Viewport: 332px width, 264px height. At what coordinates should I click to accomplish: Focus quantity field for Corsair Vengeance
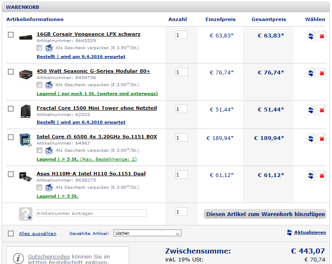181,35
